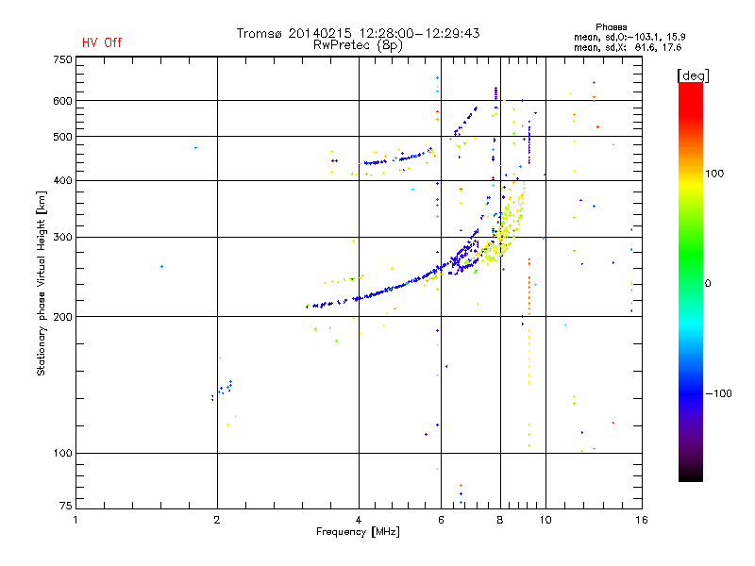The height and width of the screenshot is (566, 755).
Task: Click the y-axis tick label '500'
Action: 62,137
